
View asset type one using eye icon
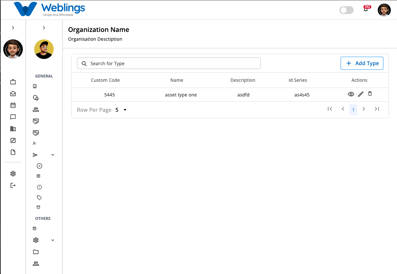tap(351, 94)
